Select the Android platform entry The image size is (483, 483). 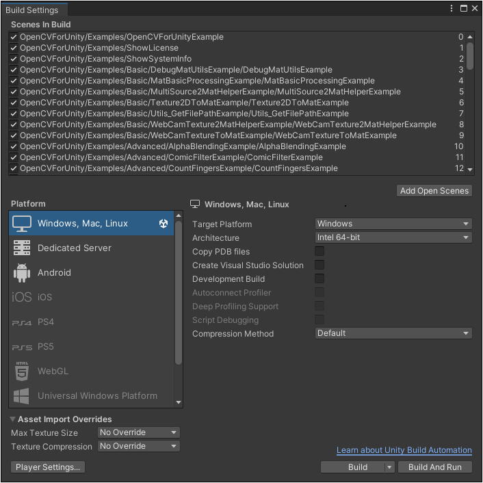pos(91,272)
